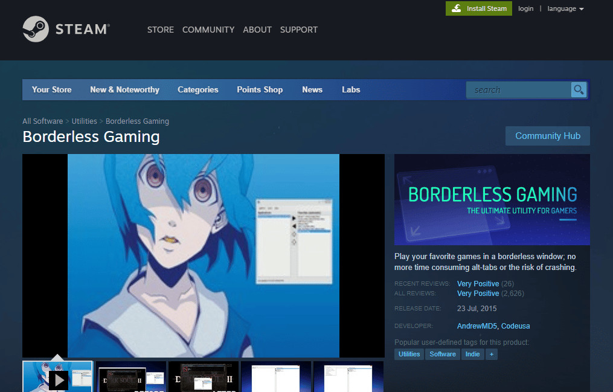Open the language dropdown

point(562,8)
